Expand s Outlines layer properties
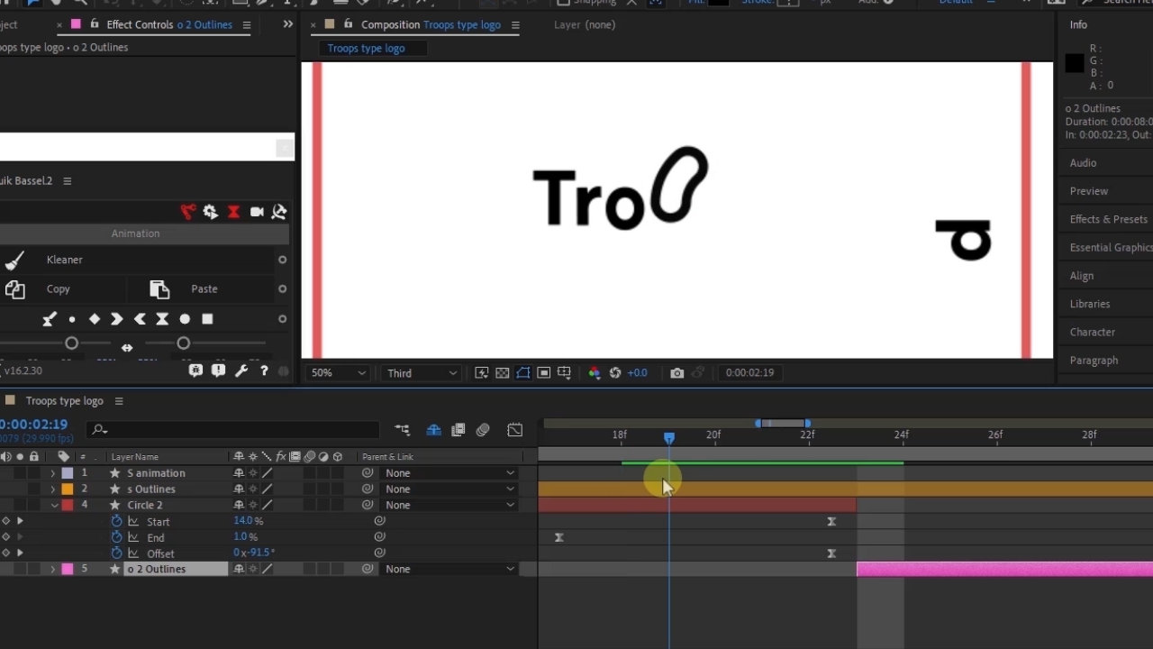 pyautogui.click(x=52, y=489)
